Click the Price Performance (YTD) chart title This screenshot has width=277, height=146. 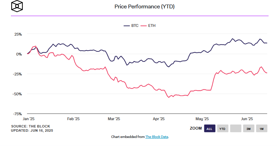[x=140, y=7]
